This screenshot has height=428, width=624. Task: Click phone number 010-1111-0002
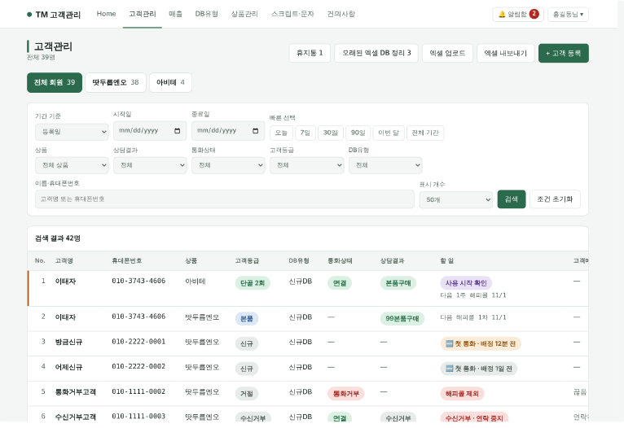(138, 391)
